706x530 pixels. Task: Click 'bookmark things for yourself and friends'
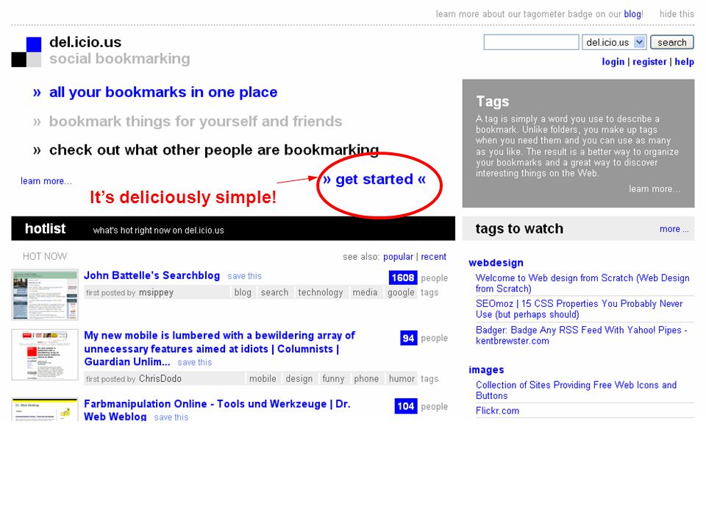[196, 121]
